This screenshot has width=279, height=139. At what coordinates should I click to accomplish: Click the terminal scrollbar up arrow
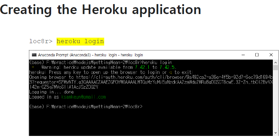click(x=276, y=62)
